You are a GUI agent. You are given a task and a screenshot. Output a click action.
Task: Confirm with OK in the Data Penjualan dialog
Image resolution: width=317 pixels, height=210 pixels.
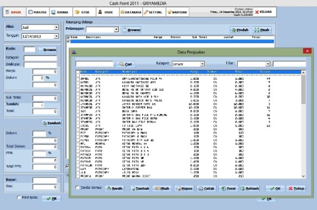pyautogui.click(x=275, y=188)
